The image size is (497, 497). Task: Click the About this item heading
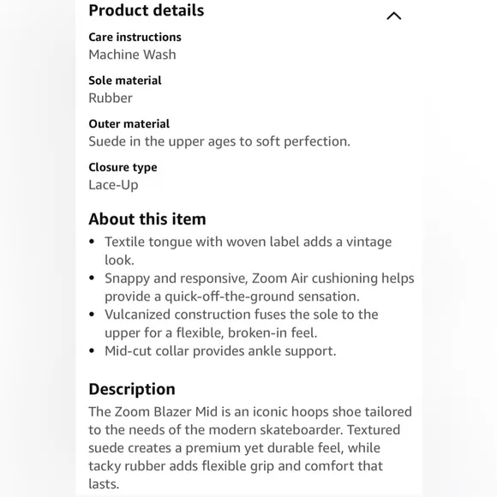tap(147, 219)
